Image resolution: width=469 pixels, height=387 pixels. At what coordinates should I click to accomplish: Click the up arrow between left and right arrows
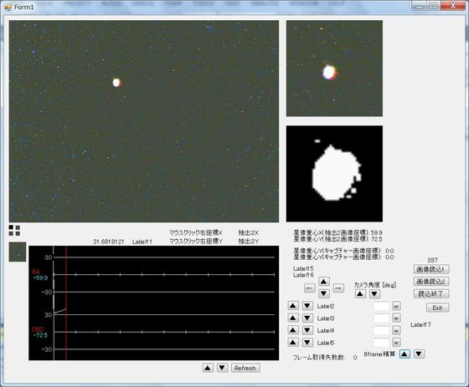(x=324, y=282)
